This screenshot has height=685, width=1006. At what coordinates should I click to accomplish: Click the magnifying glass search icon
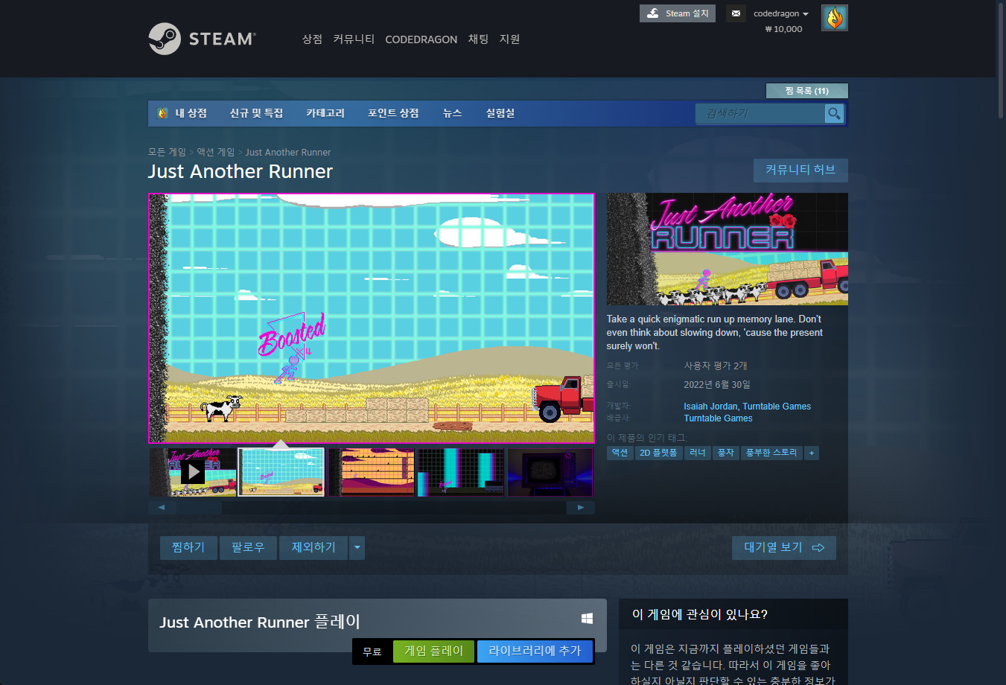[x=834, y=113]
